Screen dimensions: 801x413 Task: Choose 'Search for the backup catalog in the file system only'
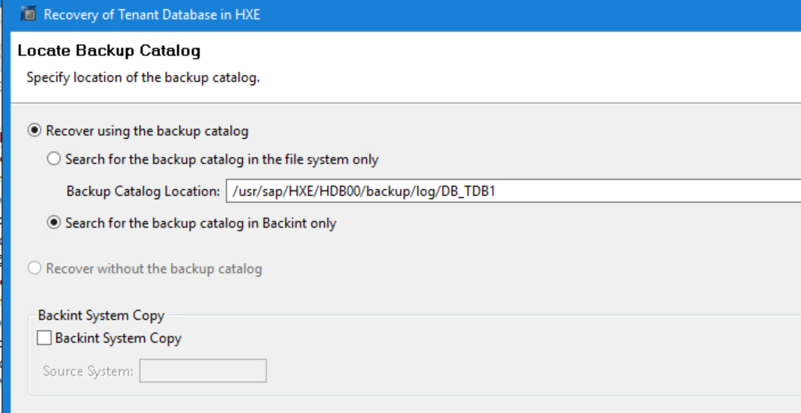pos(54,159)
